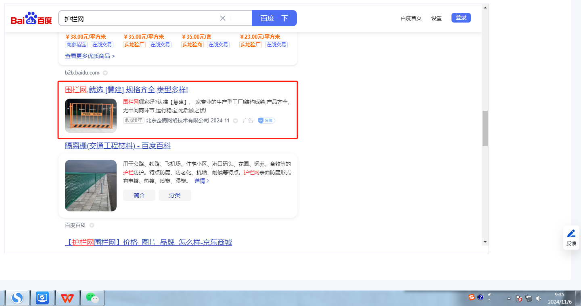Click 北京企腾网络技术有限公司 advertiser name
The height and width of the screenshot is (306, 581).
178,120
